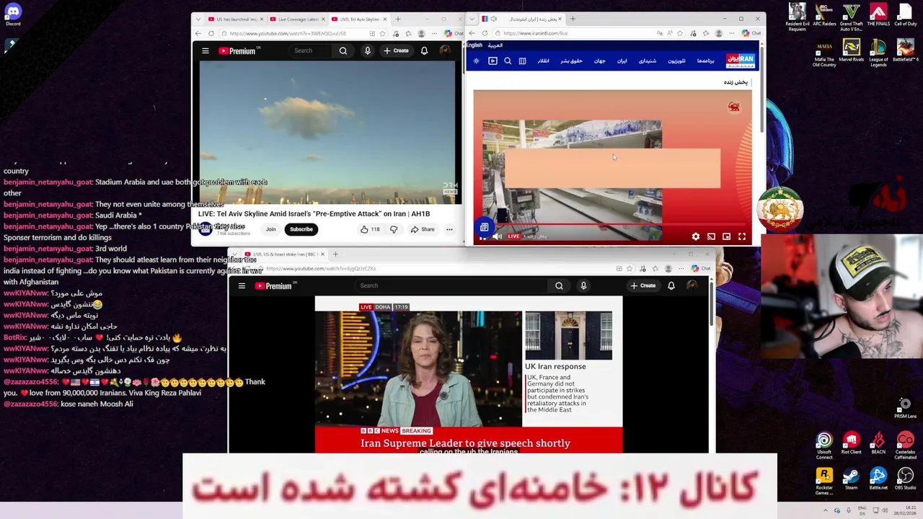Screen dimensions: 923x519
Task: Open Copilot Chat in YouTube browser toolbar
Action: click(x=454, y=33)
